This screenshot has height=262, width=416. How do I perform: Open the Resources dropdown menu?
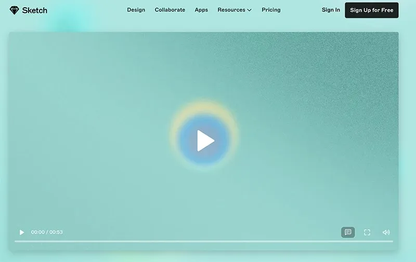pyautogui.click(x=231, y=10)
